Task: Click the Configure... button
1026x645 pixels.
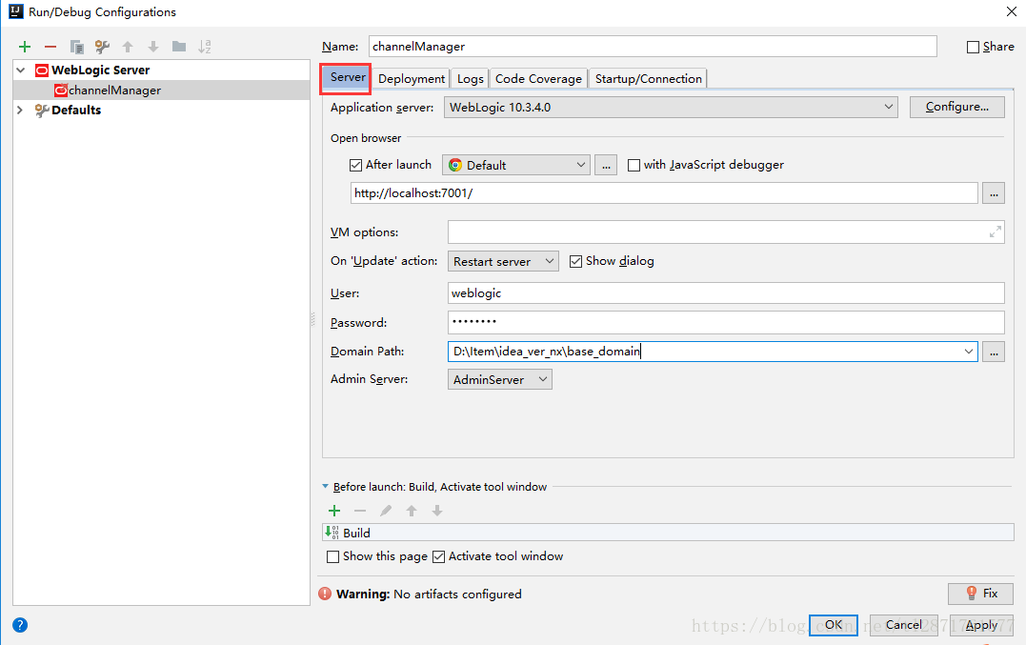Action: coord(956,107)
